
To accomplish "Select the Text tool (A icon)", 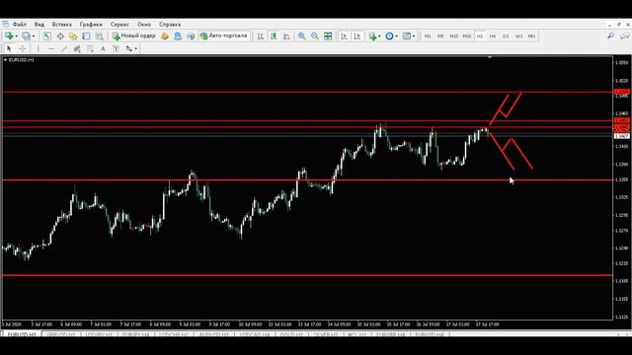I will click(103, 48).
